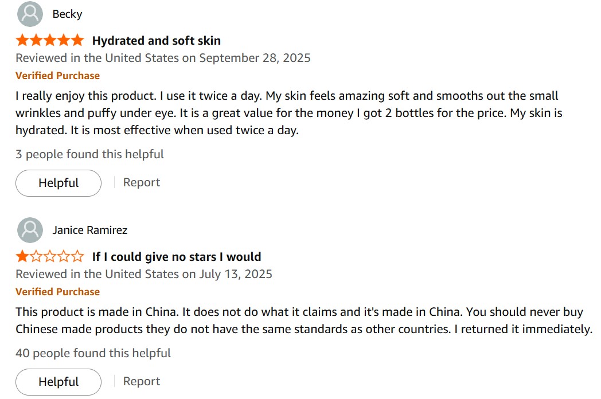The height and width of the screenshot is (399, 601).
Task: Open reviewer profile name Janice Ramirez
Action: pos(89,230)
